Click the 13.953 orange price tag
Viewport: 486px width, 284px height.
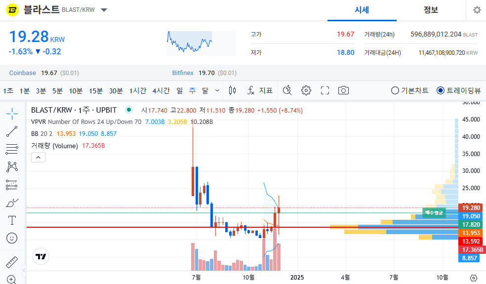[x=471, y=233]
